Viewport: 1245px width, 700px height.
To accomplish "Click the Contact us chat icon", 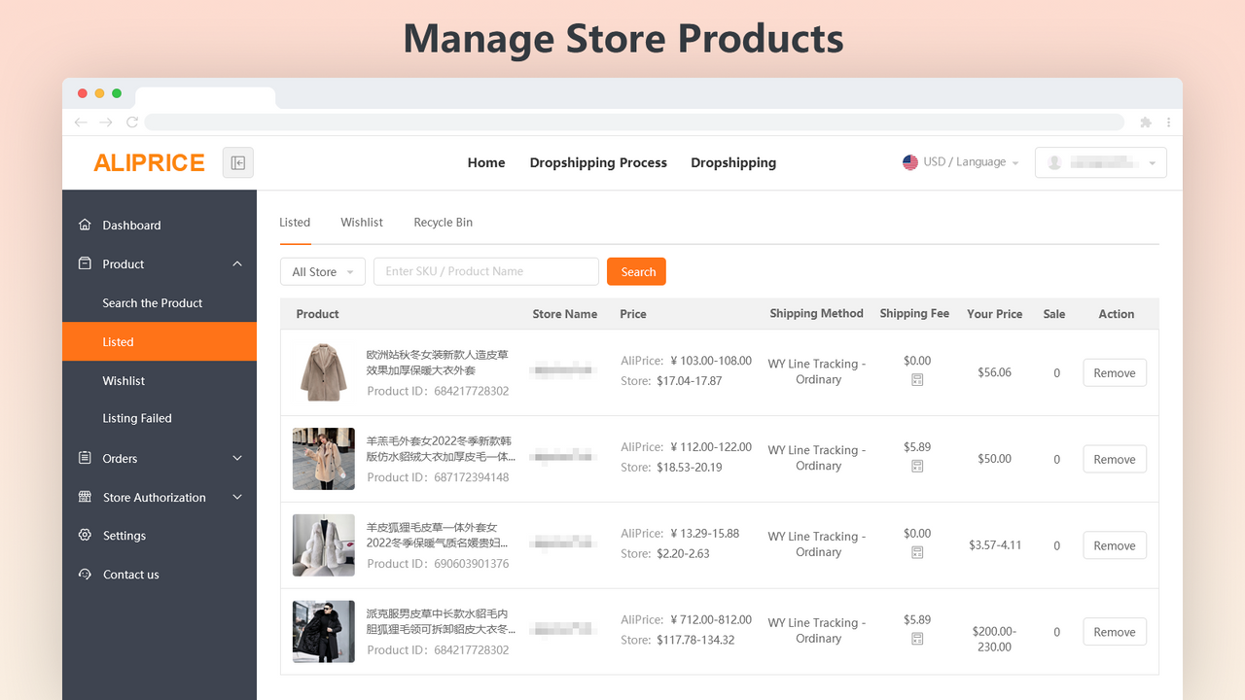I will 86,574.
